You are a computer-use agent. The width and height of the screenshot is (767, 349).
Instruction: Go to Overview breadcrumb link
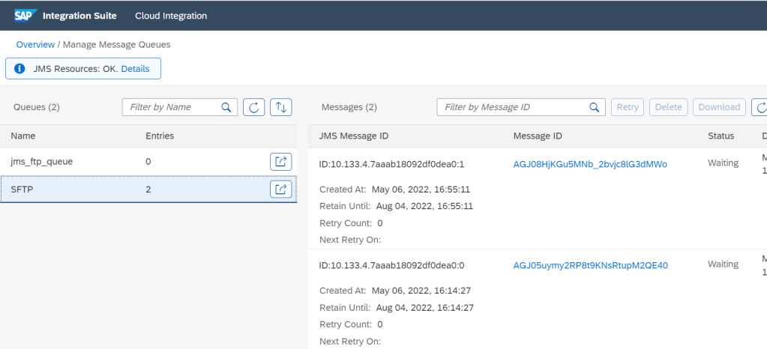35,45
